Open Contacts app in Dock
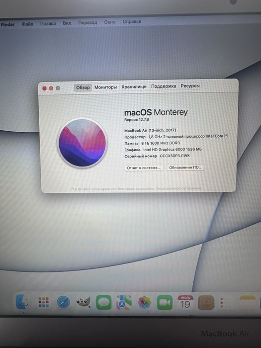This screenshot has width=261, height=348. [x=206, y=302]
